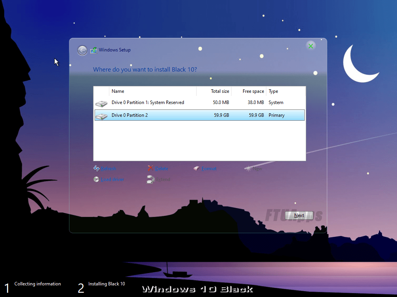Delete the selected partition via Delete link
This screenshot has height=297, width=397.
[162, 169]
